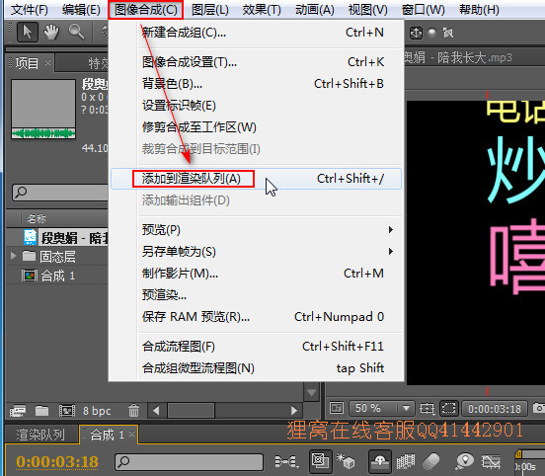This screenshot has width=545, height=476.
Task: Select the Hand tool
Action: 51,33
